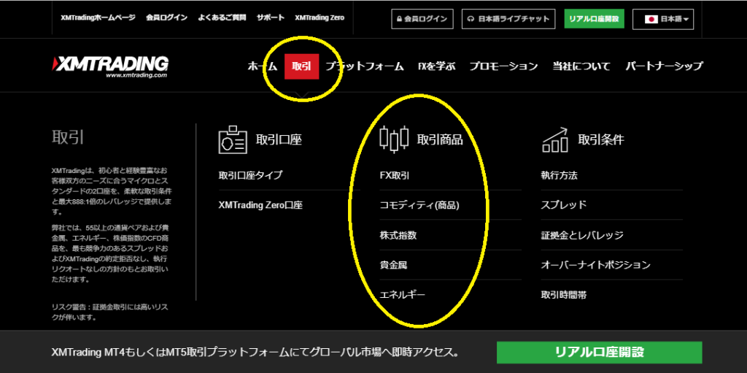
Task: Open 証拠金とレバレッジ link
Action: (x=581, y=235)
